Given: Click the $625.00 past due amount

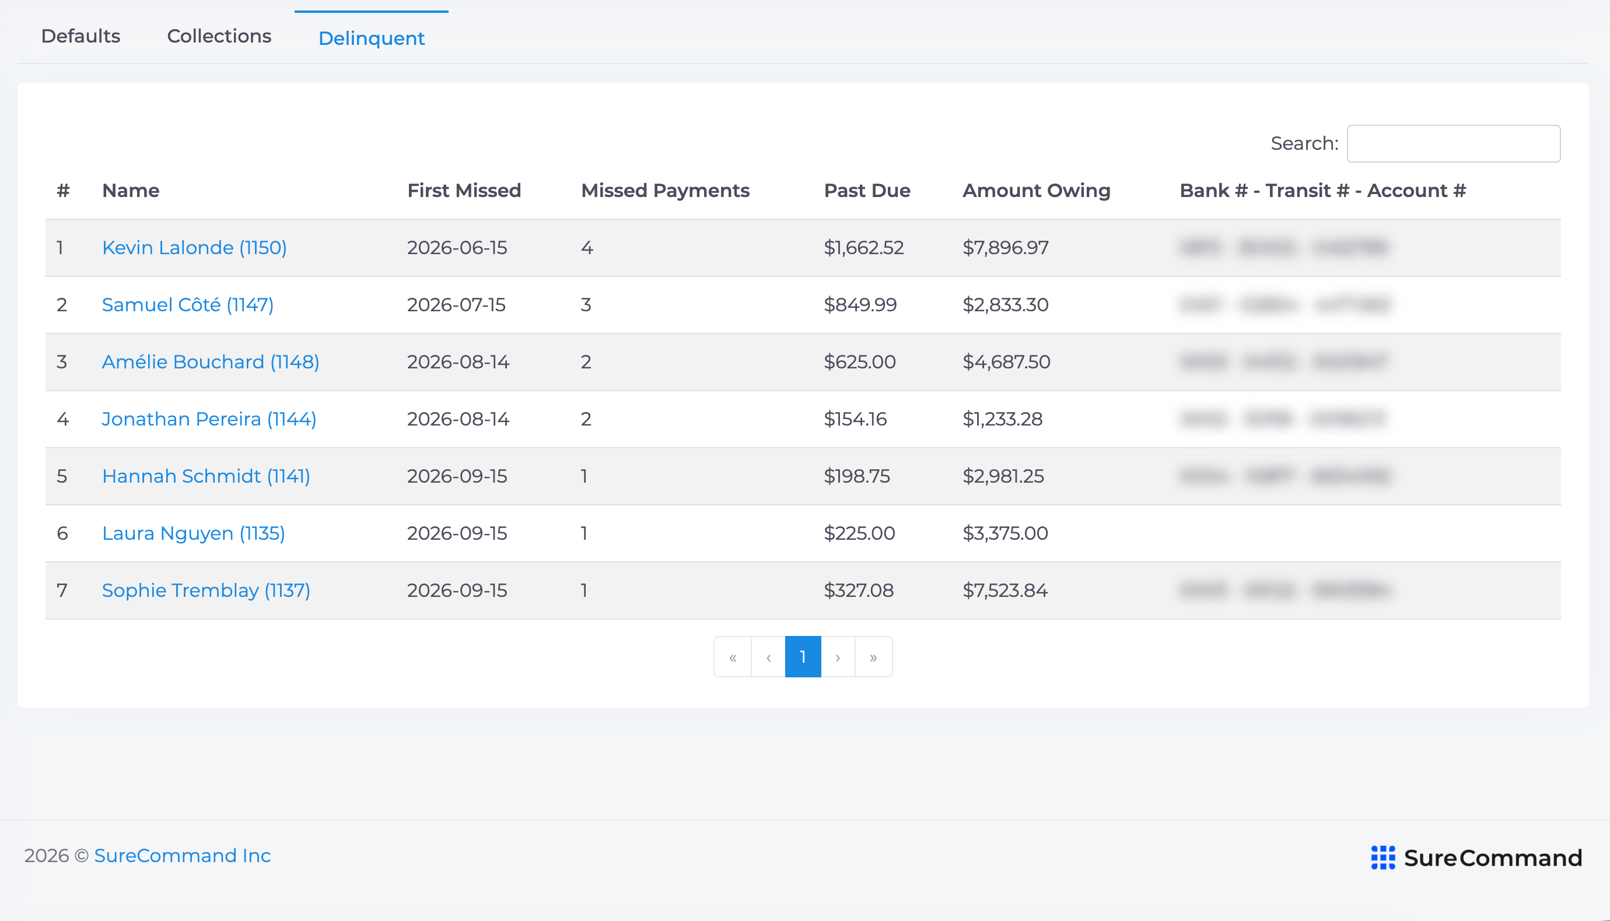Looking at the screenshot, I should pyautogui.click(x=859, y=362).
